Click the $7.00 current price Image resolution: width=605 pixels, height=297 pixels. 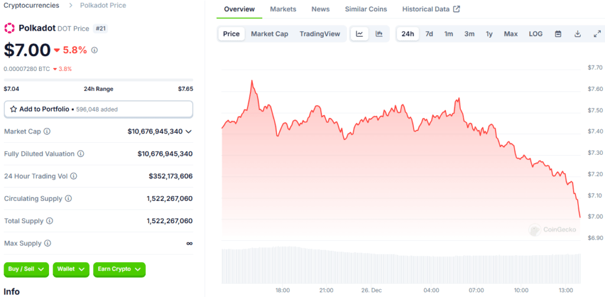click(27, 50)
